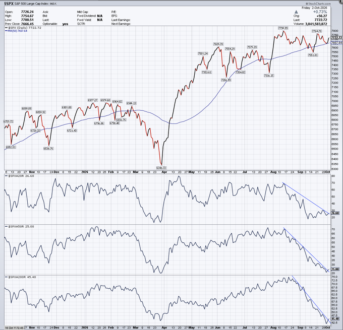Click the 6552.51 trough price label
The image size is (343, 330).
(11, 147)
